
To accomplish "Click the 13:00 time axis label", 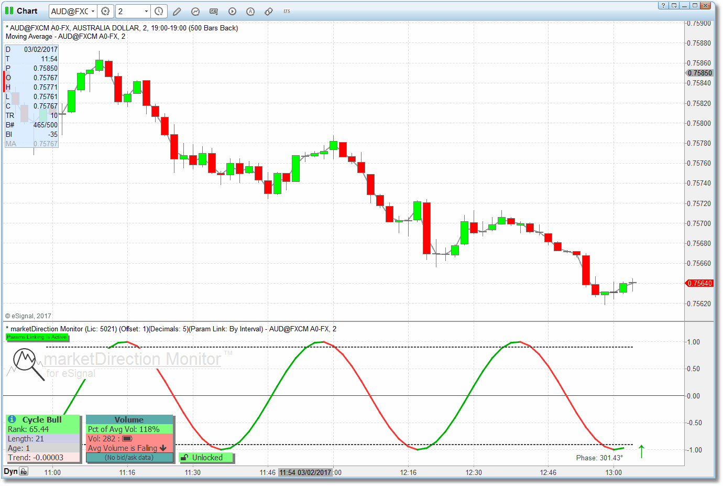I will (614, 472).
